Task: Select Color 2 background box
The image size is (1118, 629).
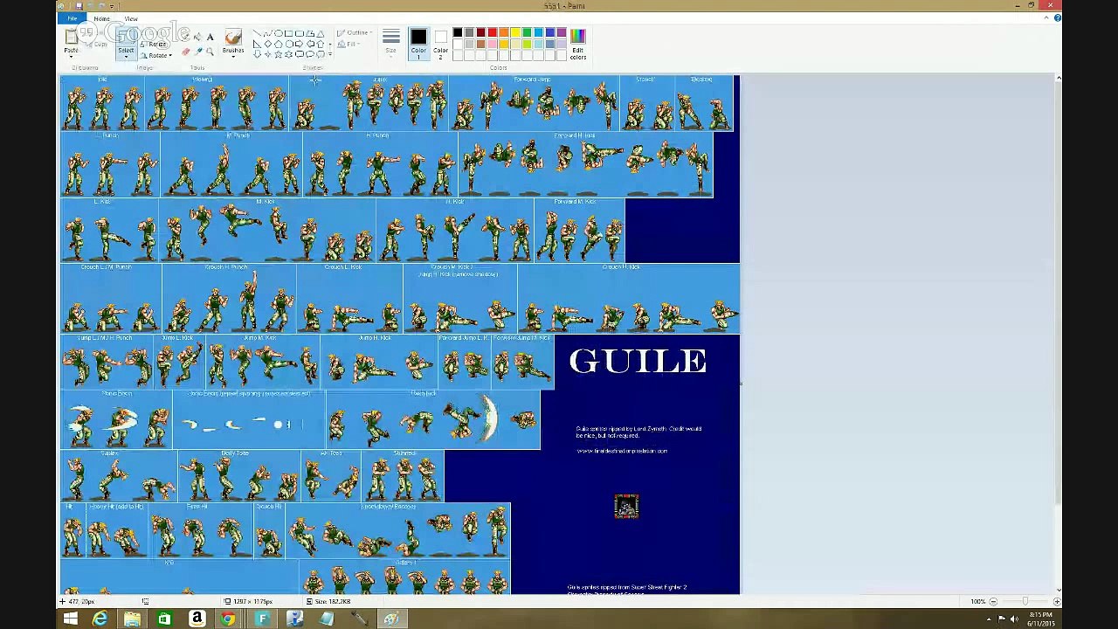Action: click(x=441, y=44)
